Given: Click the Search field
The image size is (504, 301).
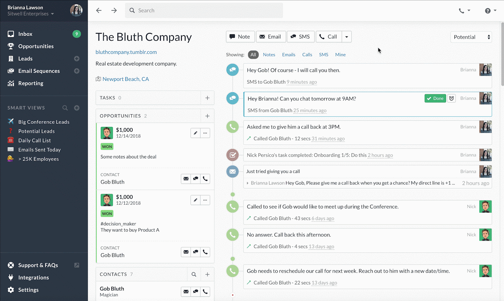Looking at the screenshot, I should tap(204, 10).
